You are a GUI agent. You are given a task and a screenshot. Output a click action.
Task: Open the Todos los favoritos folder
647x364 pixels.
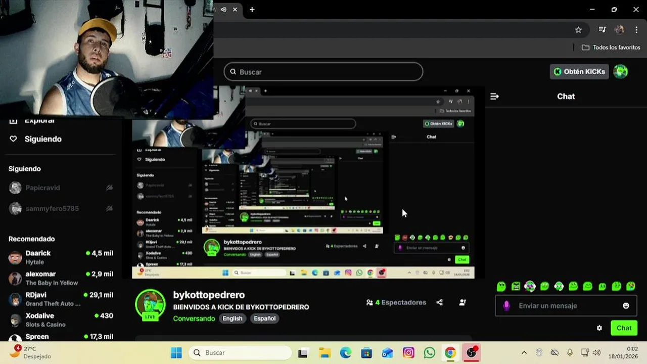[x=611, y=47]
